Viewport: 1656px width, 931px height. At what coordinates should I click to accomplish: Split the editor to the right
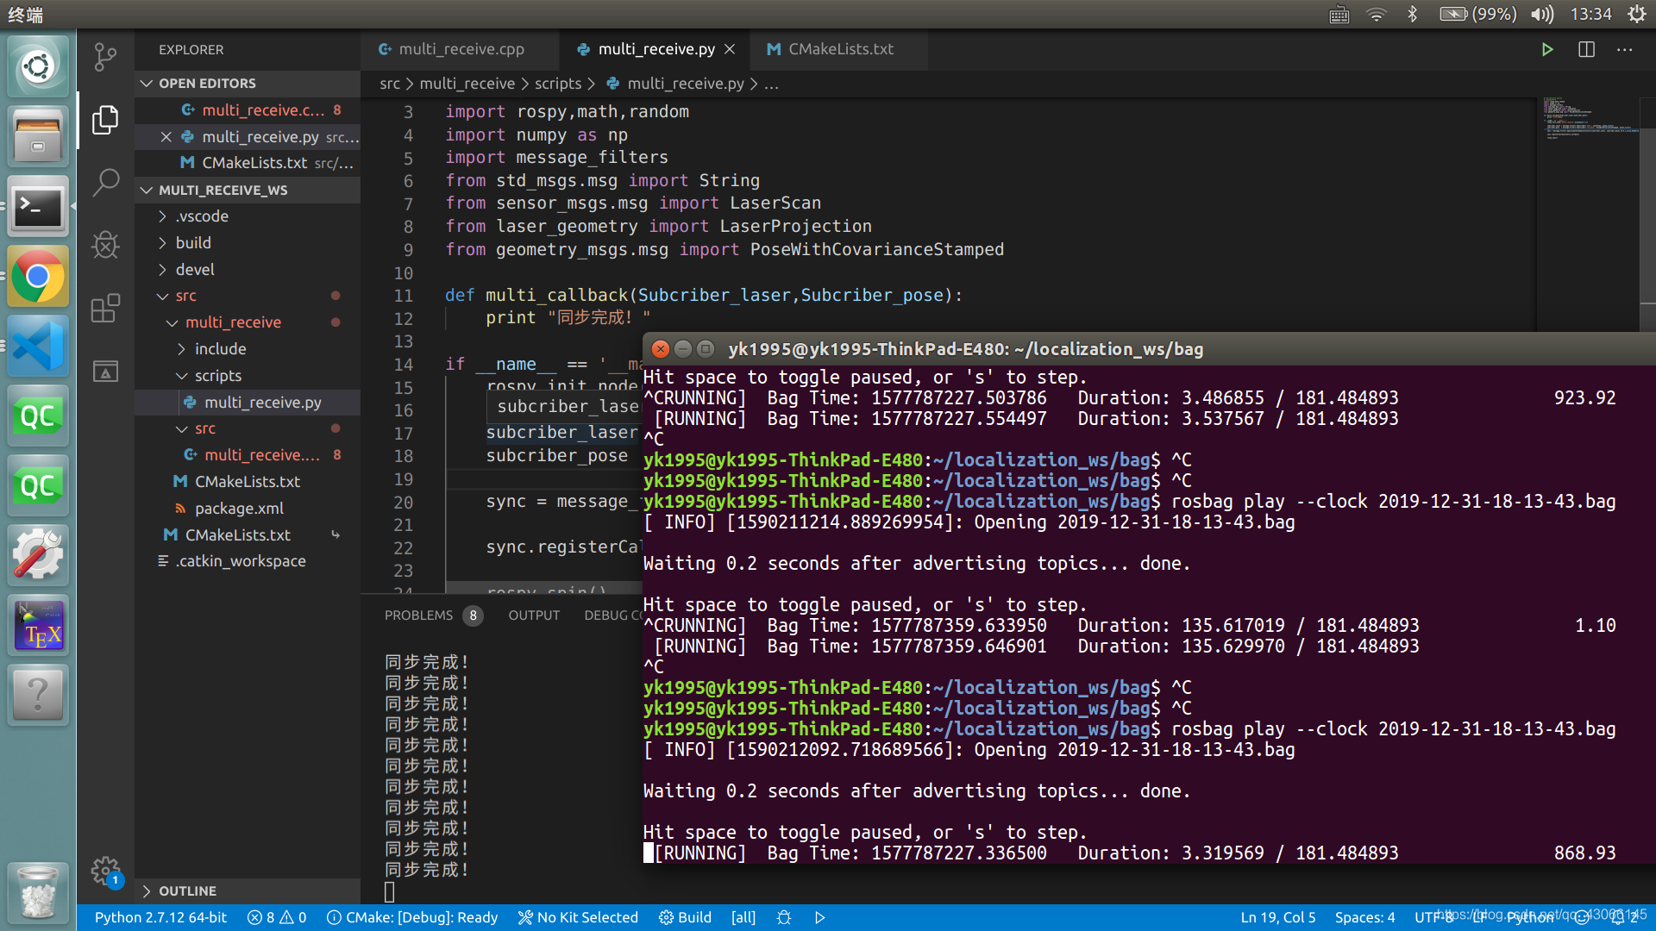coord(1586,50)
